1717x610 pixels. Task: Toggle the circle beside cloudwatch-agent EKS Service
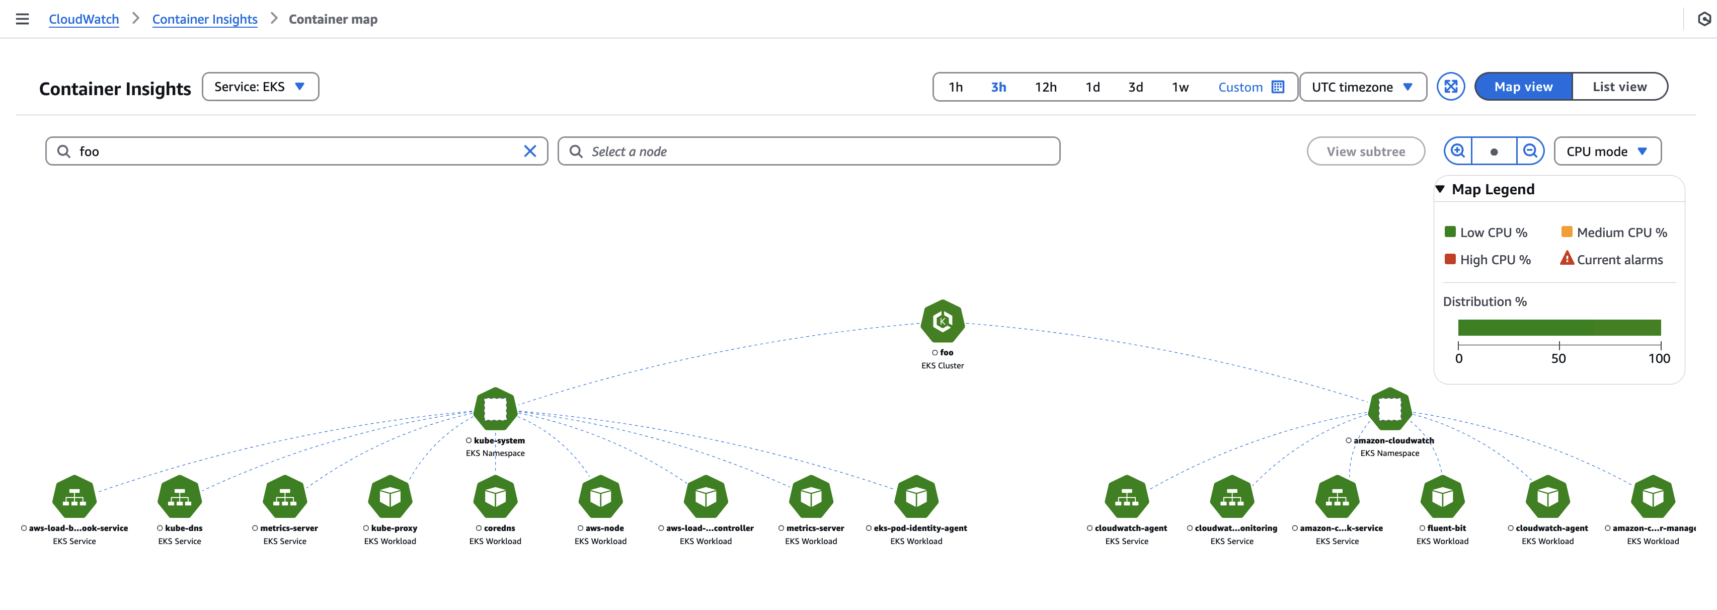(1090, 528)
